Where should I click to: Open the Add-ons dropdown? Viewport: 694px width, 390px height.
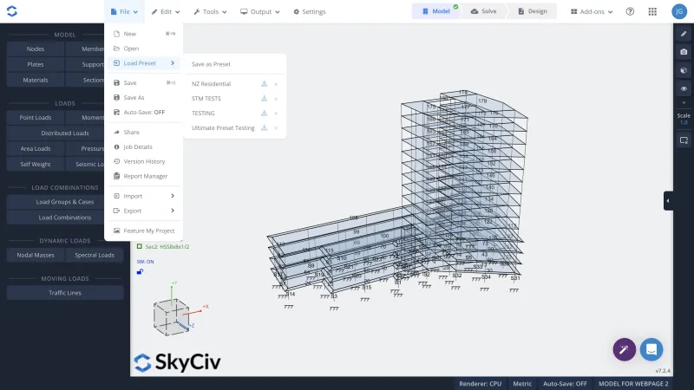point(592,12)
